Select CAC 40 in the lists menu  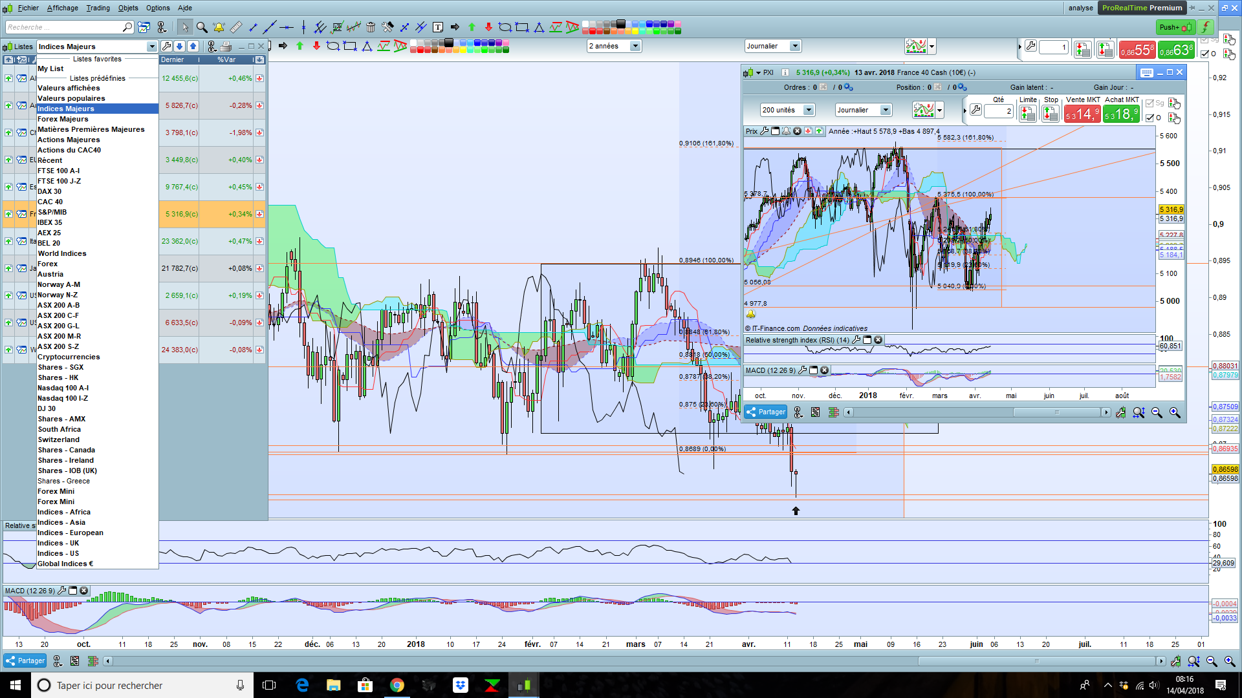[x=50, y=202]
